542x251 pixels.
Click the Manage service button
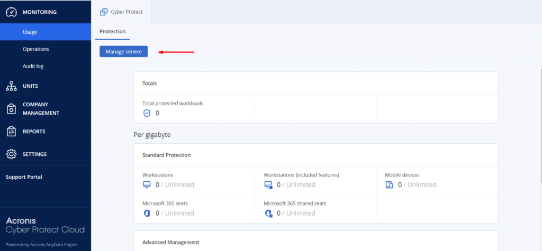[123, 51]
